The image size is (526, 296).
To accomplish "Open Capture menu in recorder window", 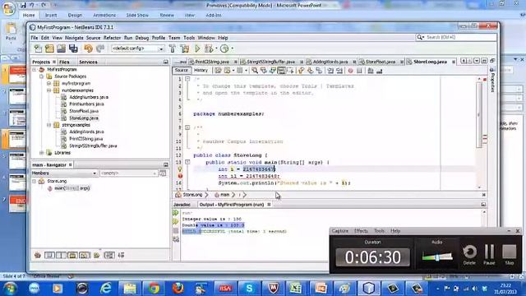I will tap(339, 231).
